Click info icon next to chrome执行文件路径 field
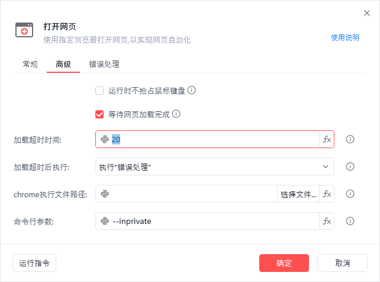The width and height of the screenshot is (380, 282). click(350, 194)
